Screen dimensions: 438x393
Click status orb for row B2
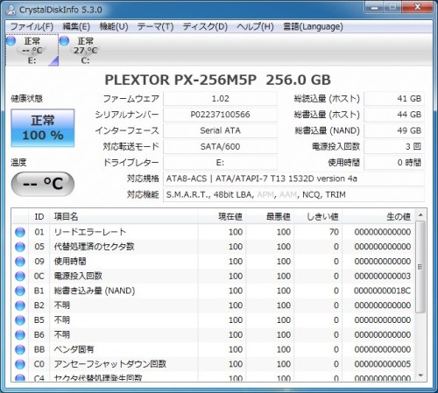point(20,305)
